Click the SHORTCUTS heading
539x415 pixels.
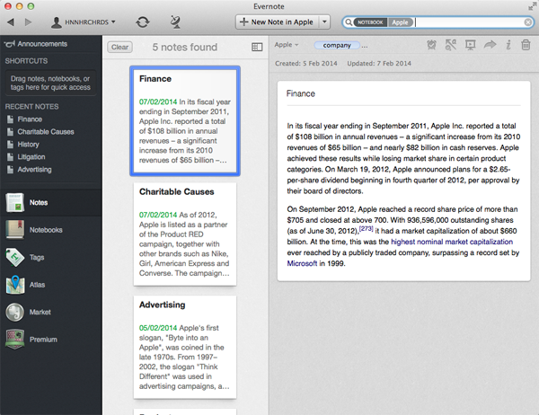pos(26,61)
